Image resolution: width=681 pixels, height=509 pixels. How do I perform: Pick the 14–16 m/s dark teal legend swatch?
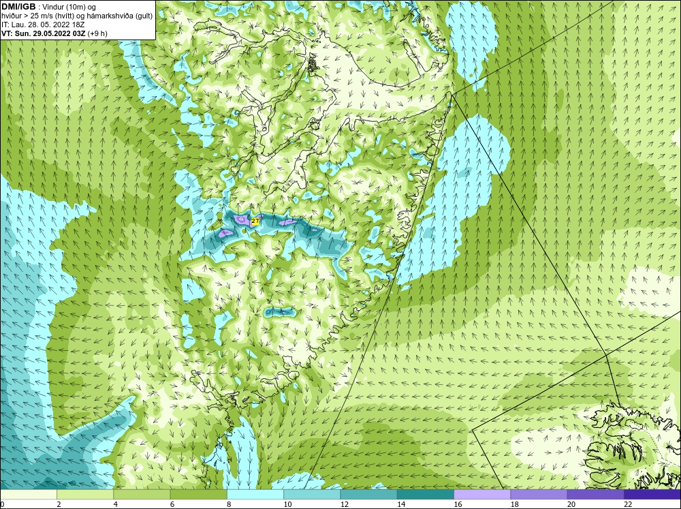pos(425,494)
